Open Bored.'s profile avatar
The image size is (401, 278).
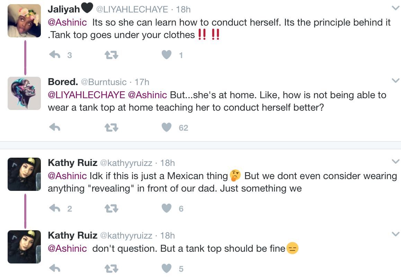[24, 93]
